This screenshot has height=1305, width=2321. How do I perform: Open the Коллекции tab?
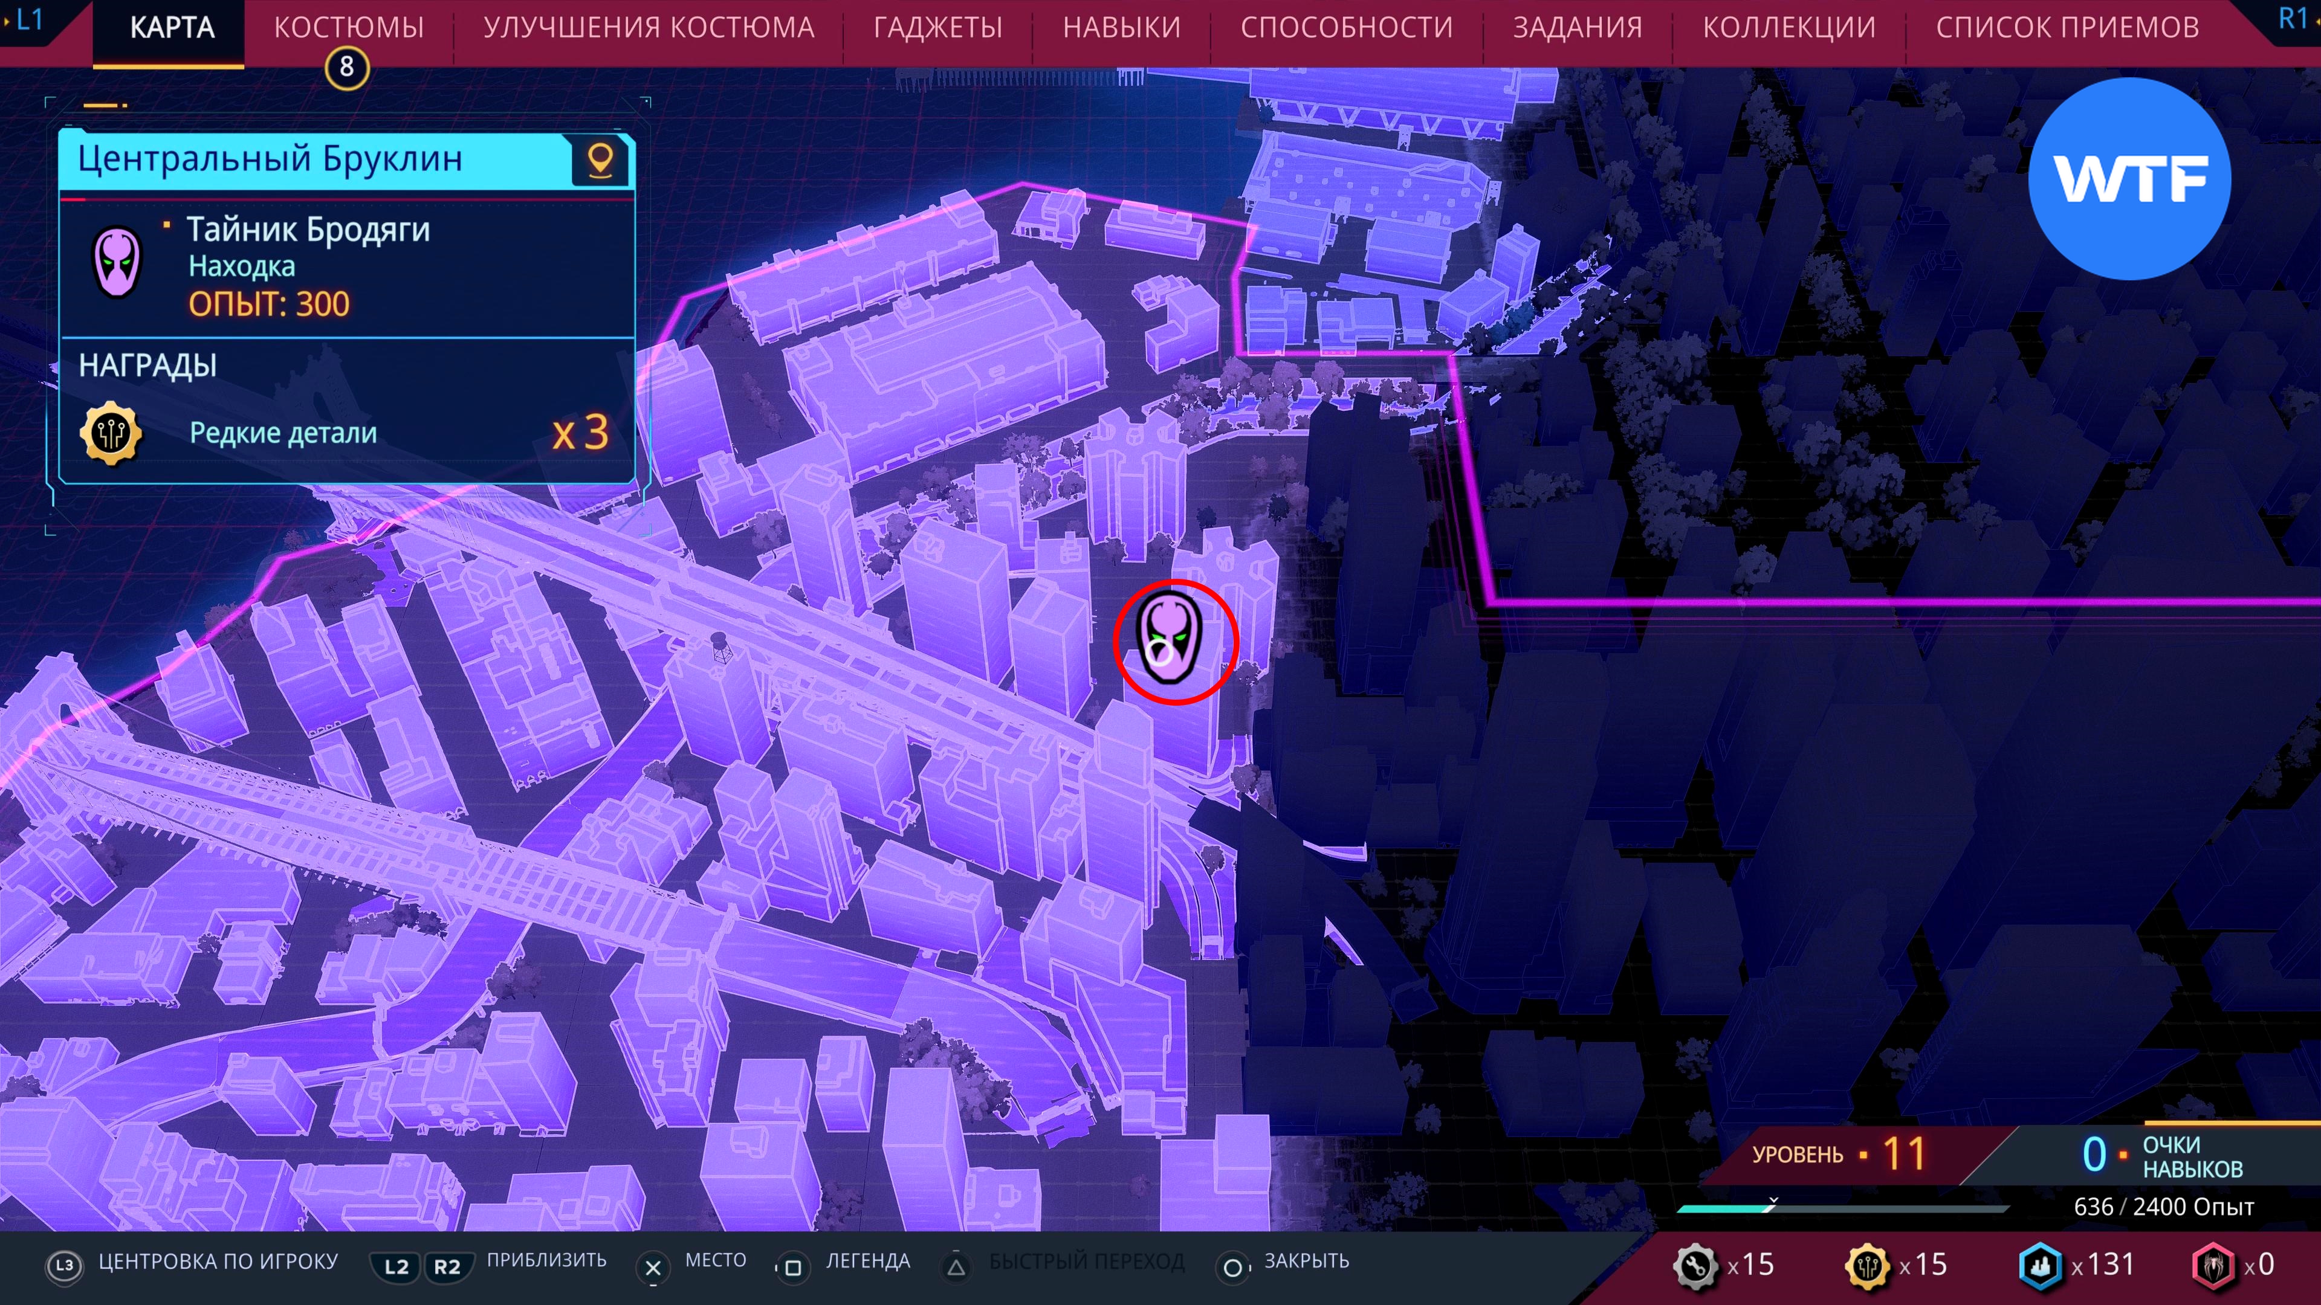(1788, 28)
